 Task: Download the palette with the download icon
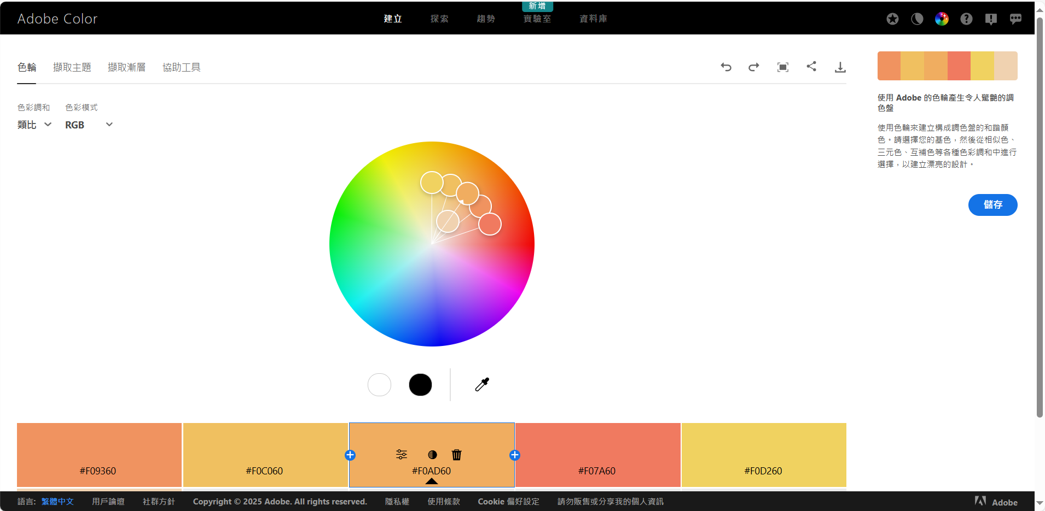(840, 67)
